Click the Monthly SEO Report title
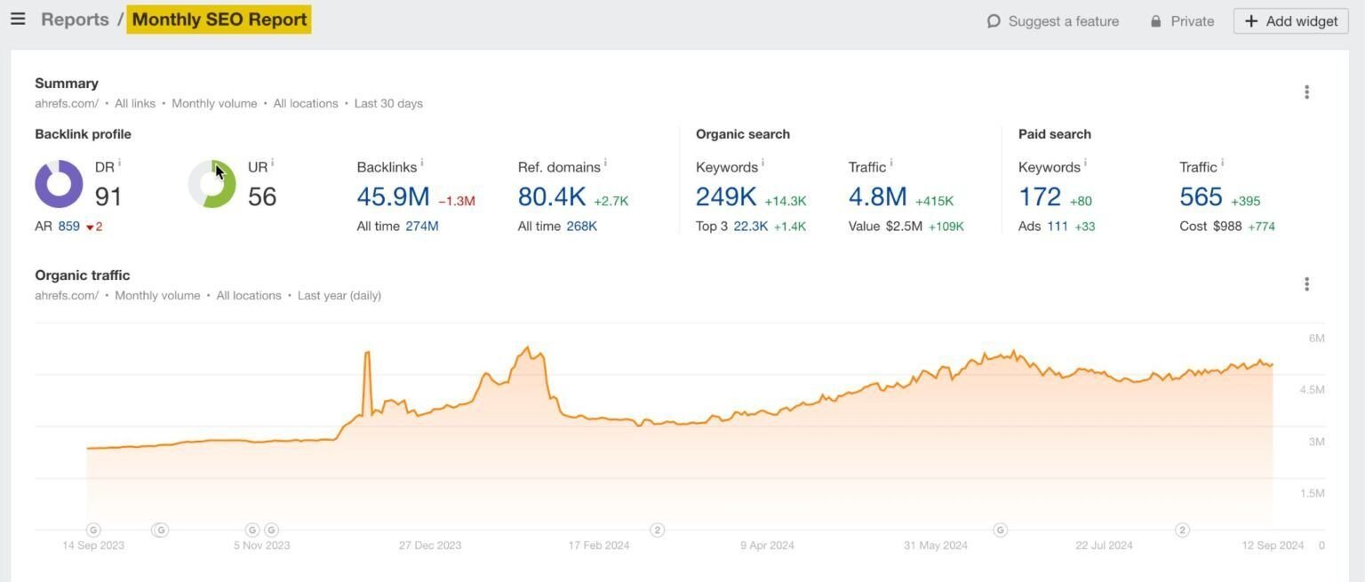 tap(220, 20)
